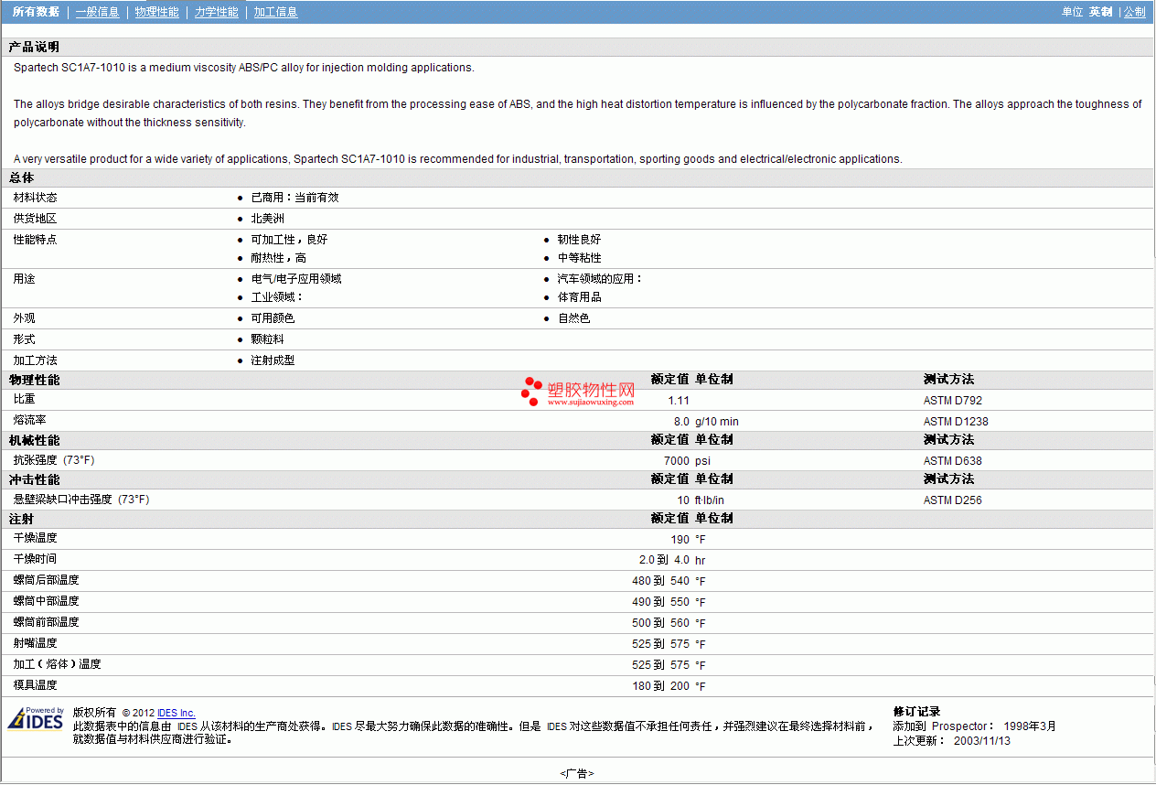Click last updated date 2003/11/13
This screenshot has height=785, width=1156.
point(981,741)
